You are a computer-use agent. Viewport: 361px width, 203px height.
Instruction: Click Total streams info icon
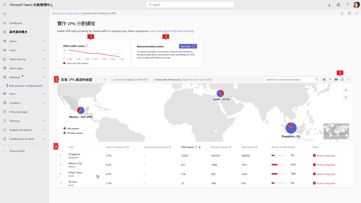pyautogui.click(x=257, y=147)
